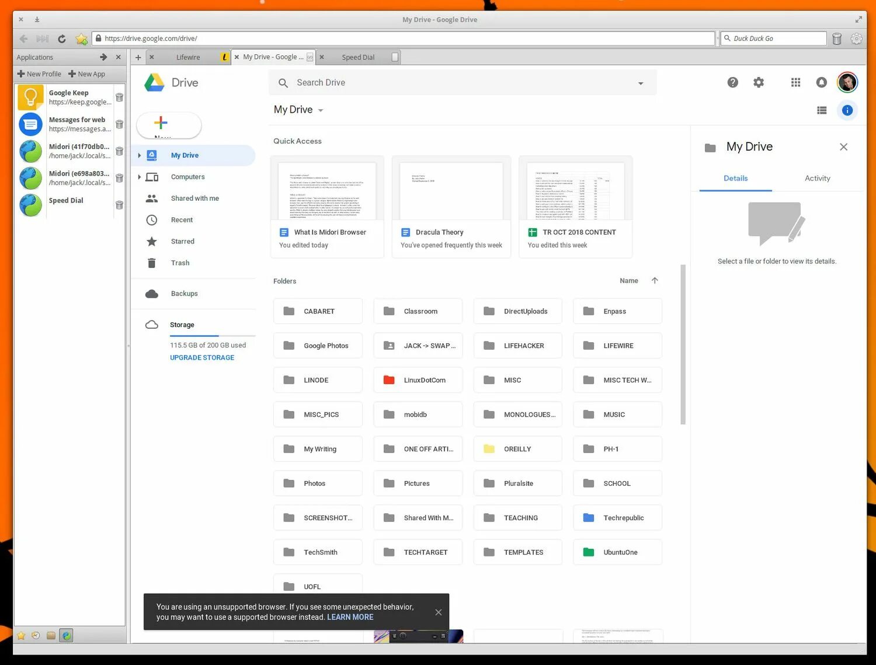The height and width of the screenshot is (665, 876).
Task: Switch to the Activity tab
Action: pyautogui.click(x=817, y=179)
